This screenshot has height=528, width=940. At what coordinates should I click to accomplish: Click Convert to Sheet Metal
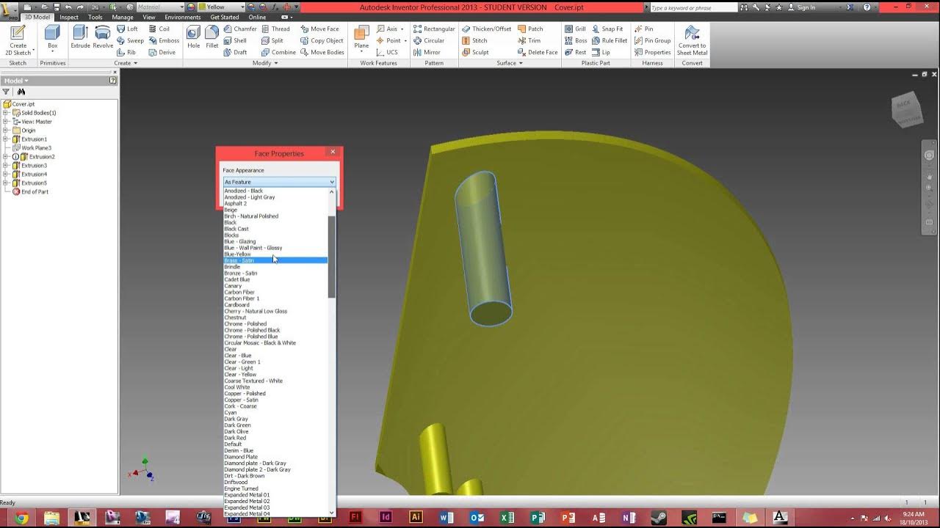tap(692, 40)
